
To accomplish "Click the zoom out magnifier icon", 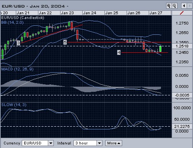I will 174,6.
